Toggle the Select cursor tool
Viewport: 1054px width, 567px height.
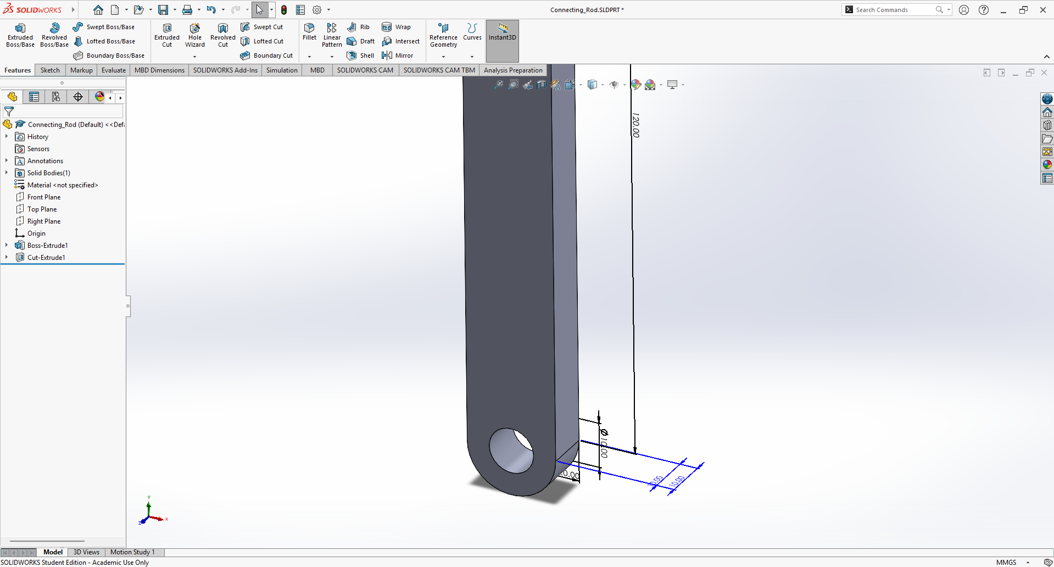click(259, 10)
